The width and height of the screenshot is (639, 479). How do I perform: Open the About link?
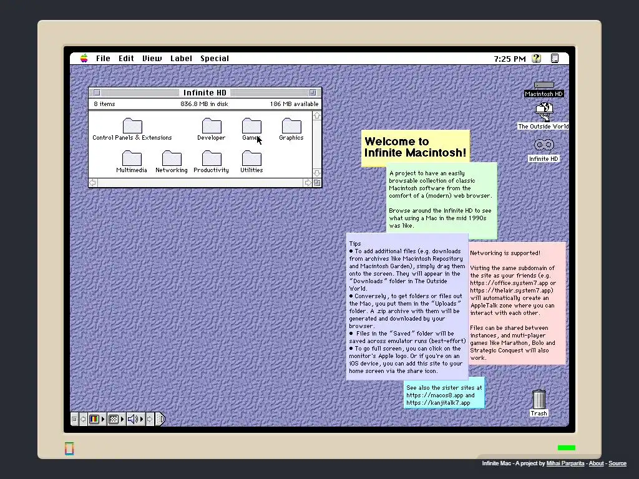(596, 463)
